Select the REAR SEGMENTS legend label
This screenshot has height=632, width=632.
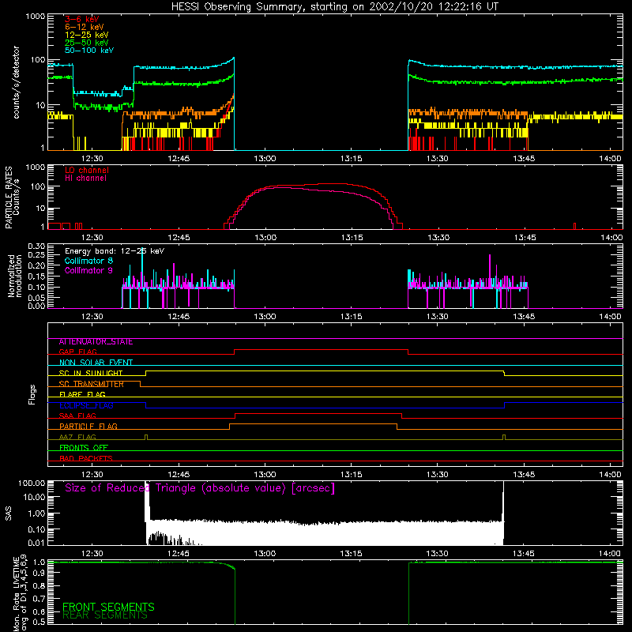[x=105, y=615]
